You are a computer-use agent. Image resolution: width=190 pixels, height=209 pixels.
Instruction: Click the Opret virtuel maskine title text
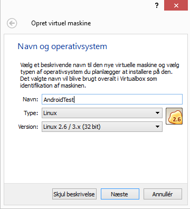point(61,23)
